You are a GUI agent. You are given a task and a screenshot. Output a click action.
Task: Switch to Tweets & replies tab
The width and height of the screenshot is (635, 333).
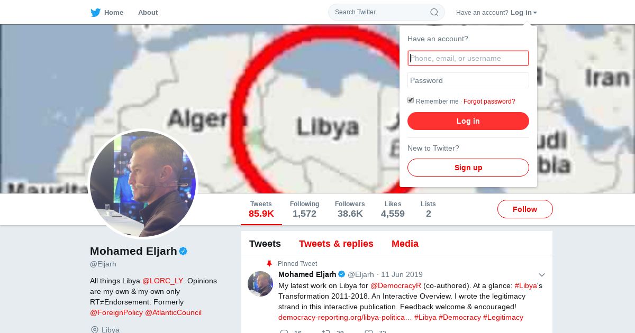(x=336, y=244)
